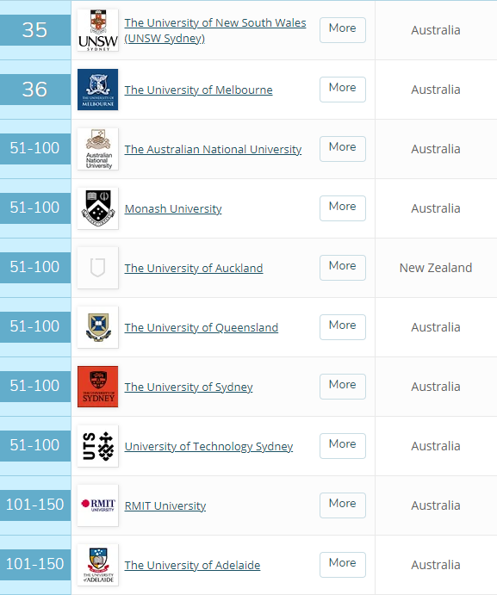The image size is (497, 595).
Task: Open The University of Melbourne link
Action: coord(199,90)
